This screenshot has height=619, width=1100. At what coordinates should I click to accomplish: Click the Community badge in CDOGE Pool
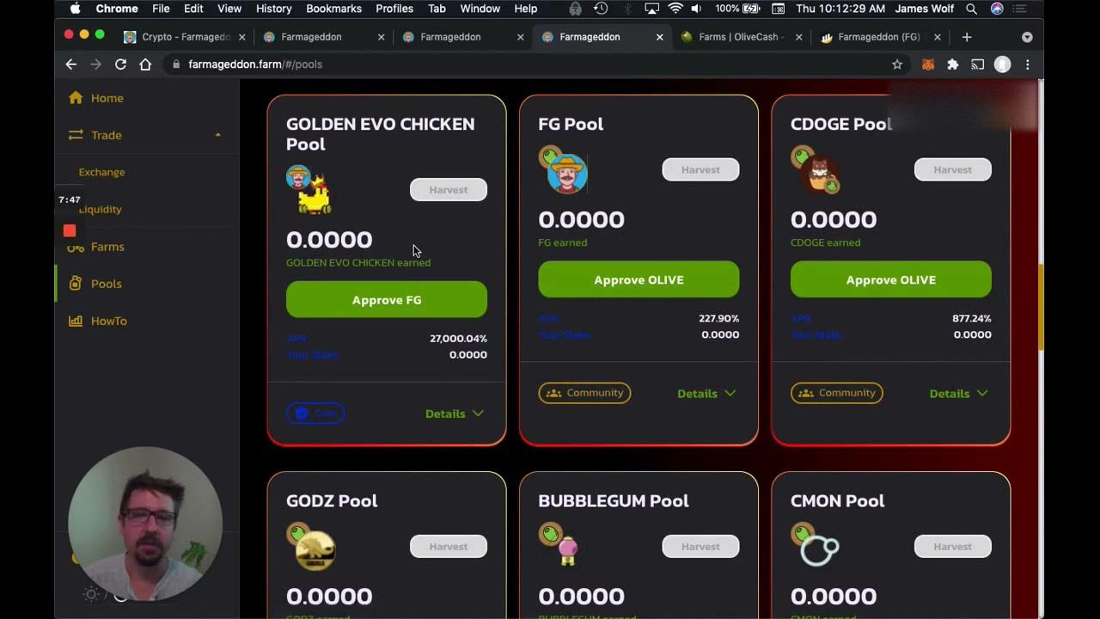837,393
